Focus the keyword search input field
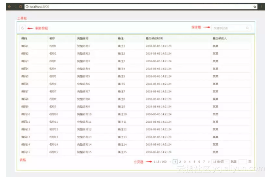Viewport: 269px width, 177px height. 231,28
